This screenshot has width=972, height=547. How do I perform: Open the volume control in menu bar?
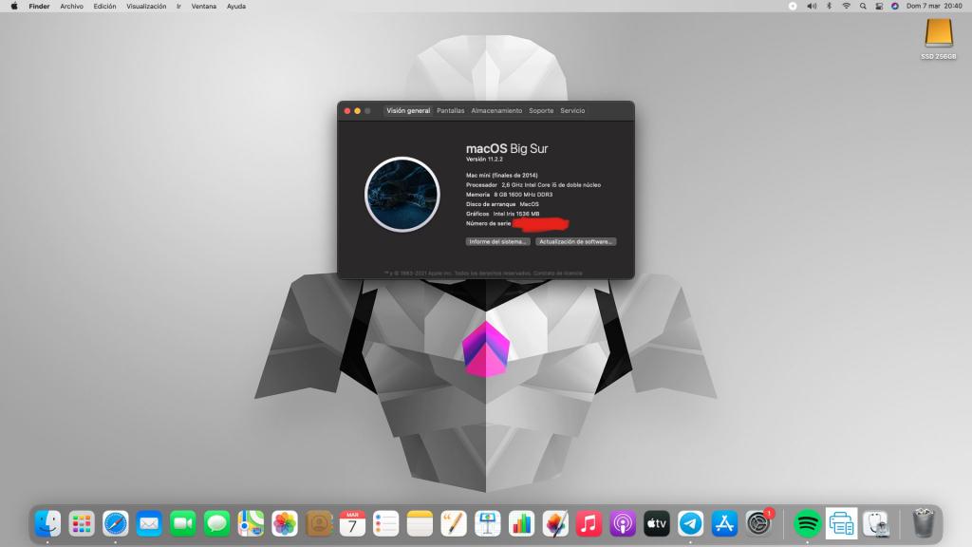[812, 7]
